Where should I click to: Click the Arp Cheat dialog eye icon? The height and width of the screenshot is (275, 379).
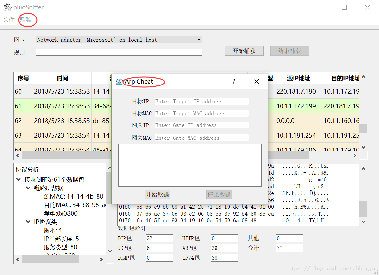(x=119, y=82)
